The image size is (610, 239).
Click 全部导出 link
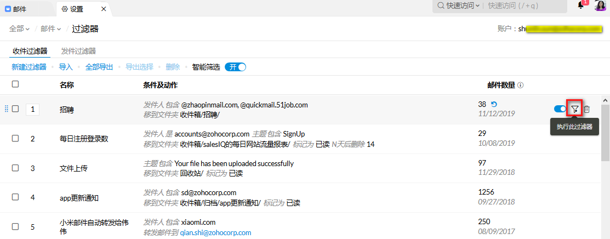coord(99,67)
